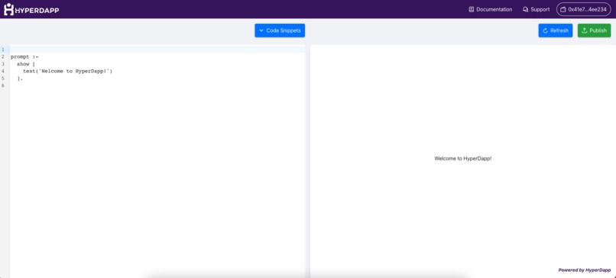Click the wallet address 0x41e7...4ee234 button
This screenshot has height=278, width=616.
583,9
